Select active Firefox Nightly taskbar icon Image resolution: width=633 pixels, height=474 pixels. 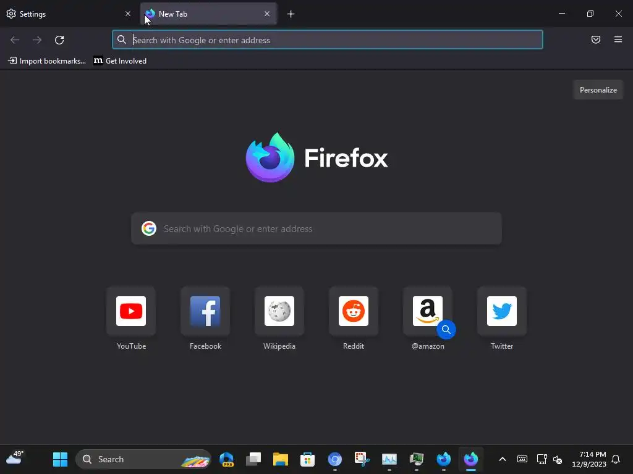coord(470,459)
